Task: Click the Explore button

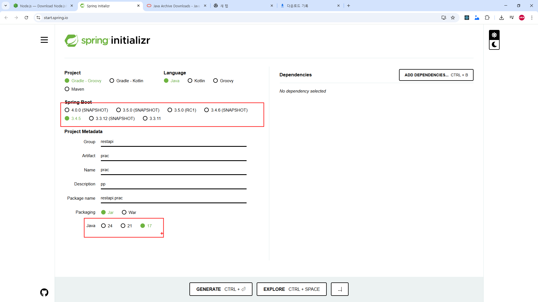Action: point(291,289)
